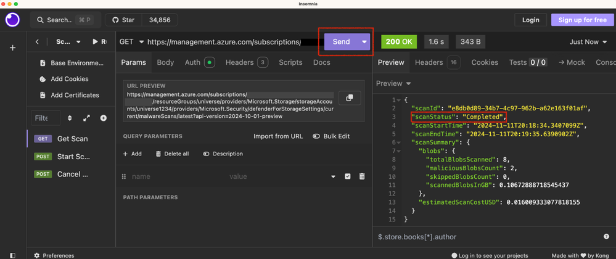The width and height of the screenshot is (616, 259).
Task: Click Import from URL
Action: tap(278, 136)
